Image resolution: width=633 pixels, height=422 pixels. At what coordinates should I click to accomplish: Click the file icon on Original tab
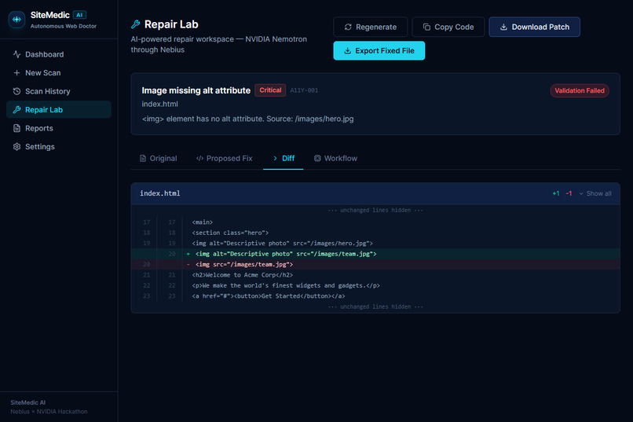143,158
